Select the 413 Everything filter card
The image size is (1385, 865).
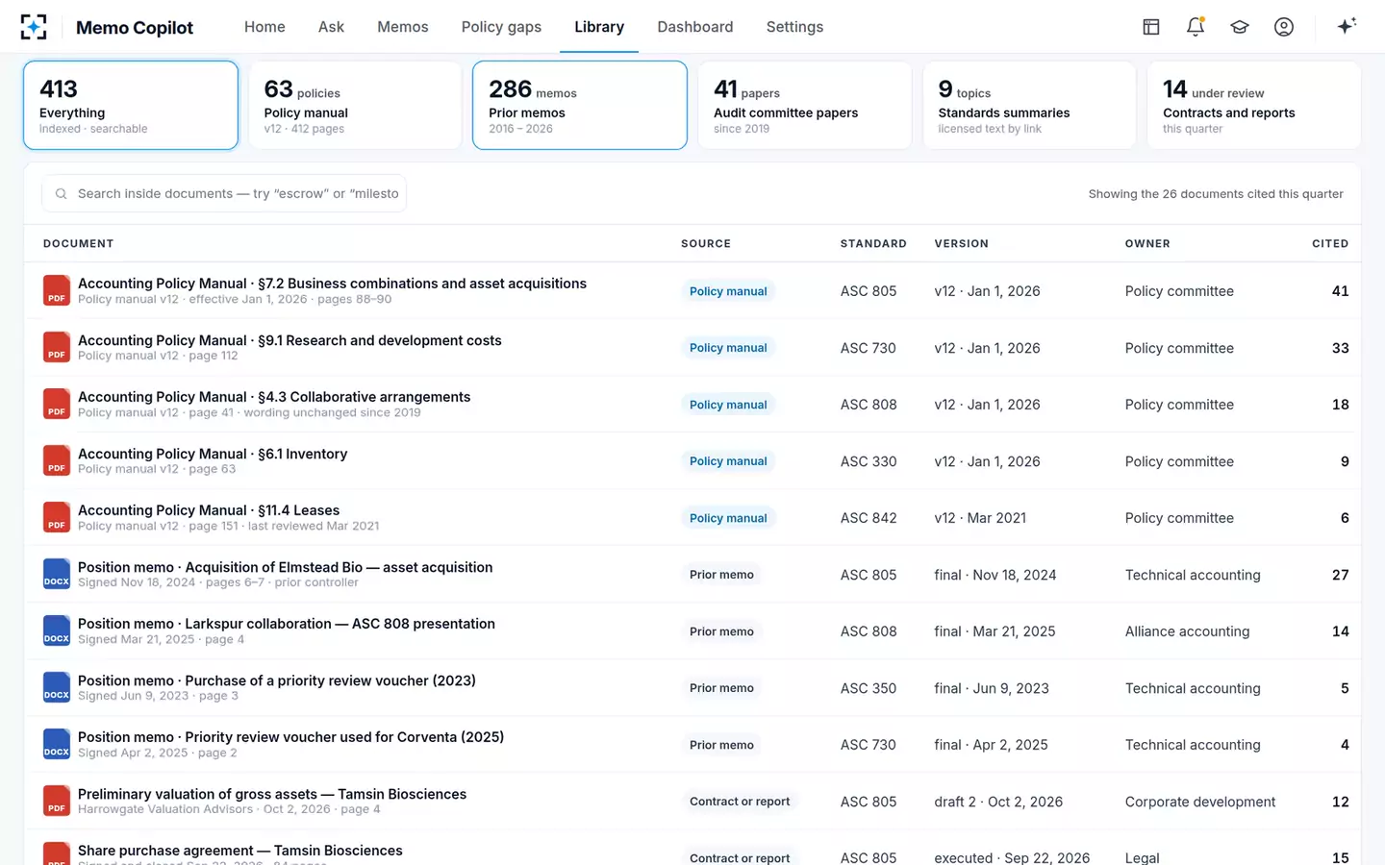pyautogui.click(x=131, y=106)
